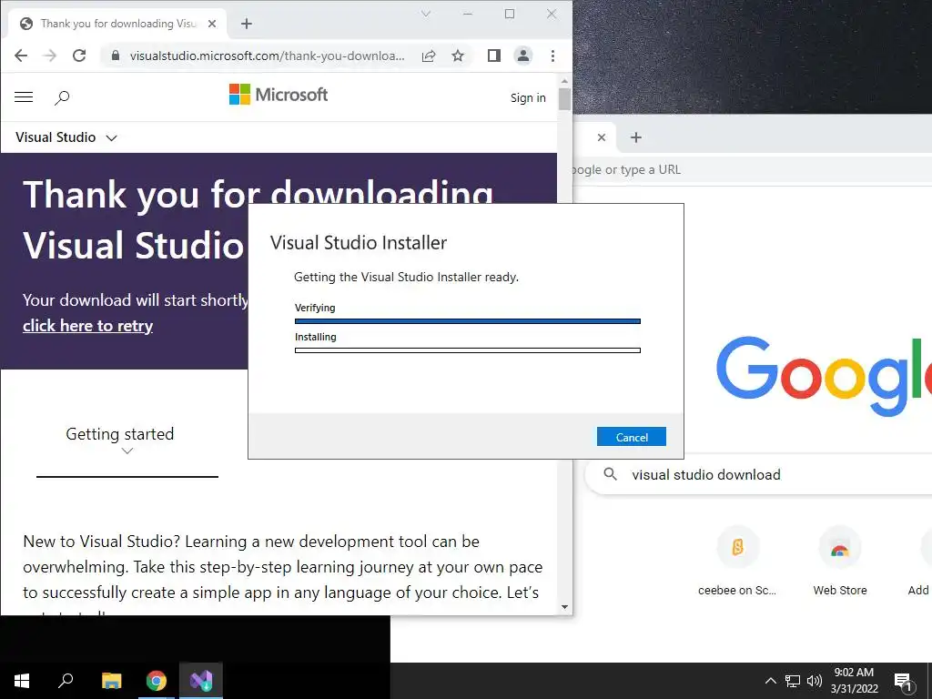
Task: Close the tab in the background Chrome window
Action: 602,137
